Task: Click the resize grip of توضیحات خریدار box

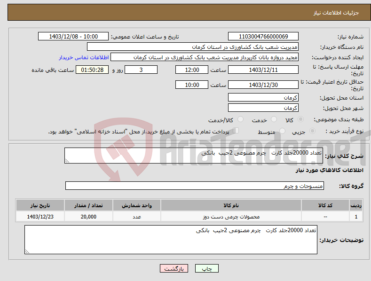Action: click(27, 251)
